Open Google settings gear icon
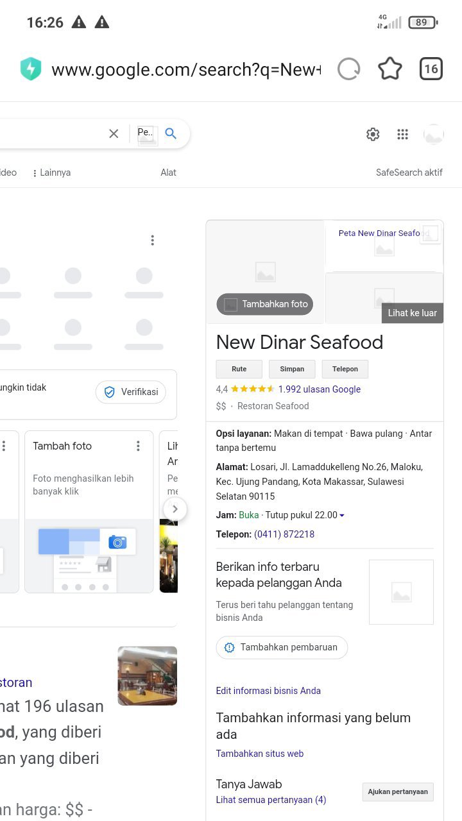This screenshot has width=462, height=821. (373, 134)
